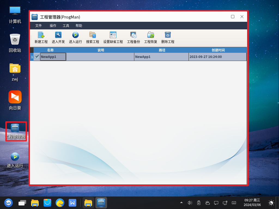Click the keyboard input tray icon
The image size is (279, 209).
[x=234, y=203]
